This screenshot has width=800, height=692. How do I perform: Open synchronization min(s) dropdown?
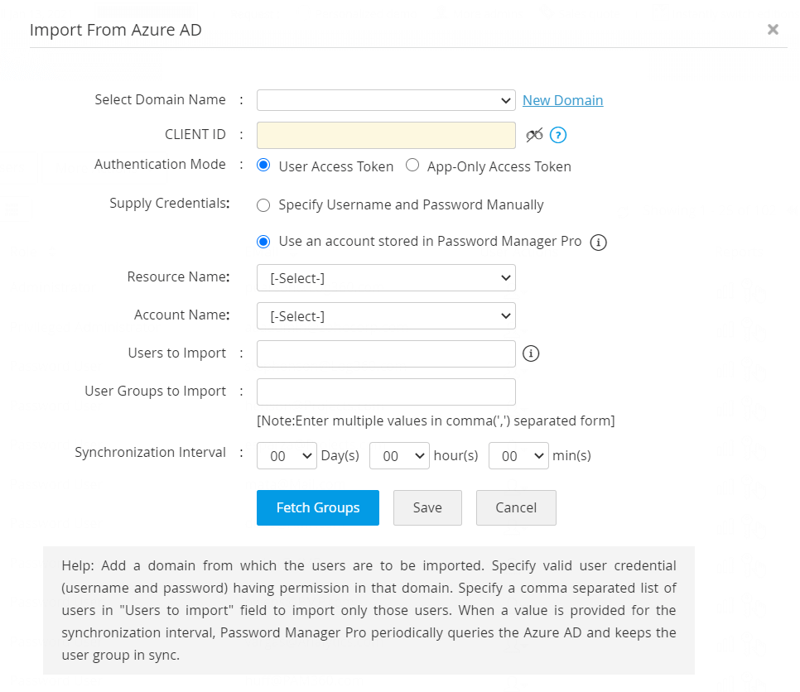click(x=518, y=456)
